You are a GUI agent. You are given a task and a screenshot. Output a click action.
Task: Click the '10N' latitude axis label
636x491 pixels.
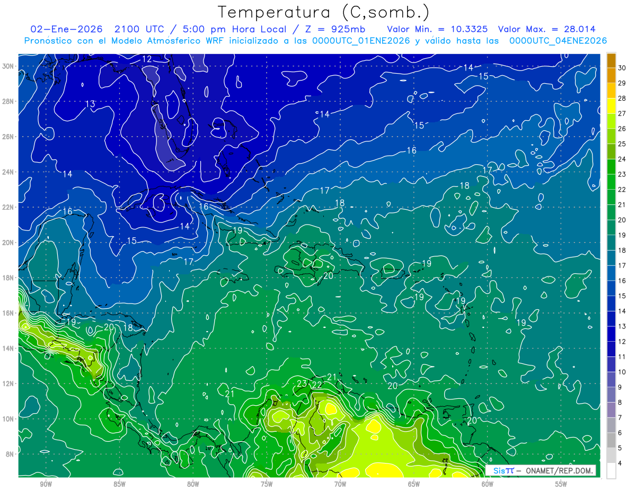click(8, 418)
